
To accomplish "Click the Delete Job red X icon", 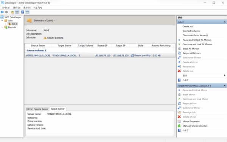I will (x=179, y=71).
